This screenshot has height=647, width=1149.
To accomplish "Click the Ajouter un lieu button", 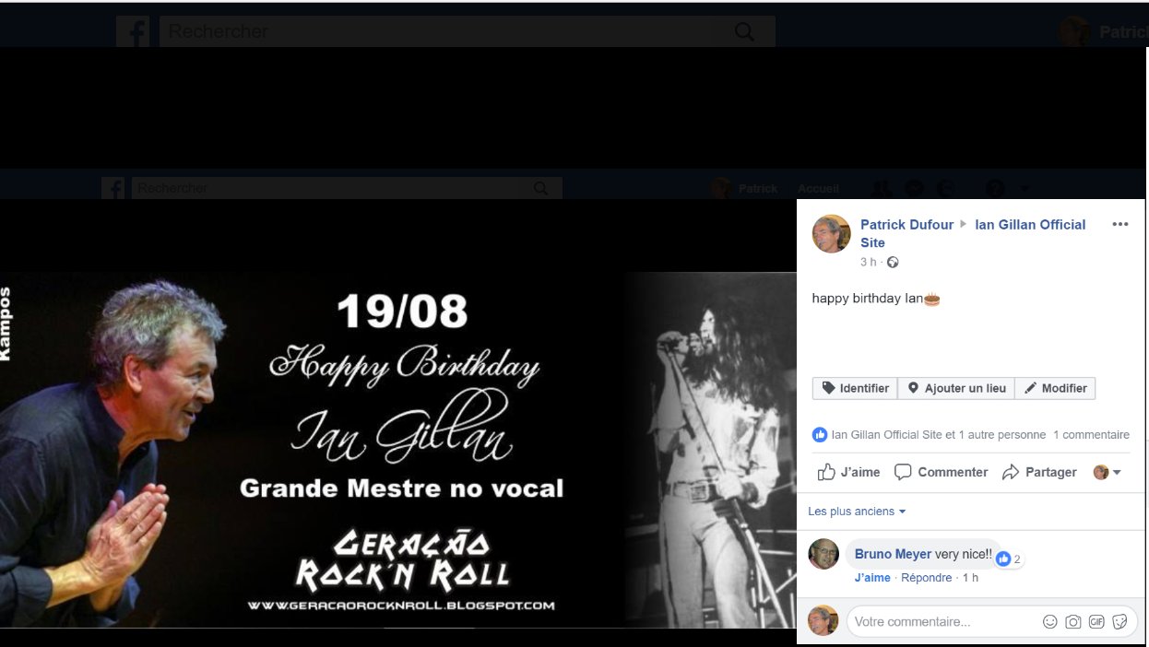I will click(x=956, y=388).
